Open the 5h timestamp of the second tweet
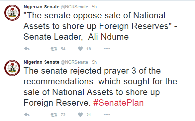 pyautogui.click(x=94, y=62)
